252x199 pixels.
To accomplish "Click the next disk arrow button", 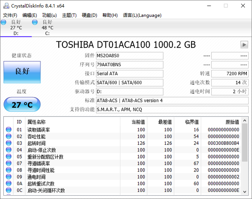I will [244, 45].
